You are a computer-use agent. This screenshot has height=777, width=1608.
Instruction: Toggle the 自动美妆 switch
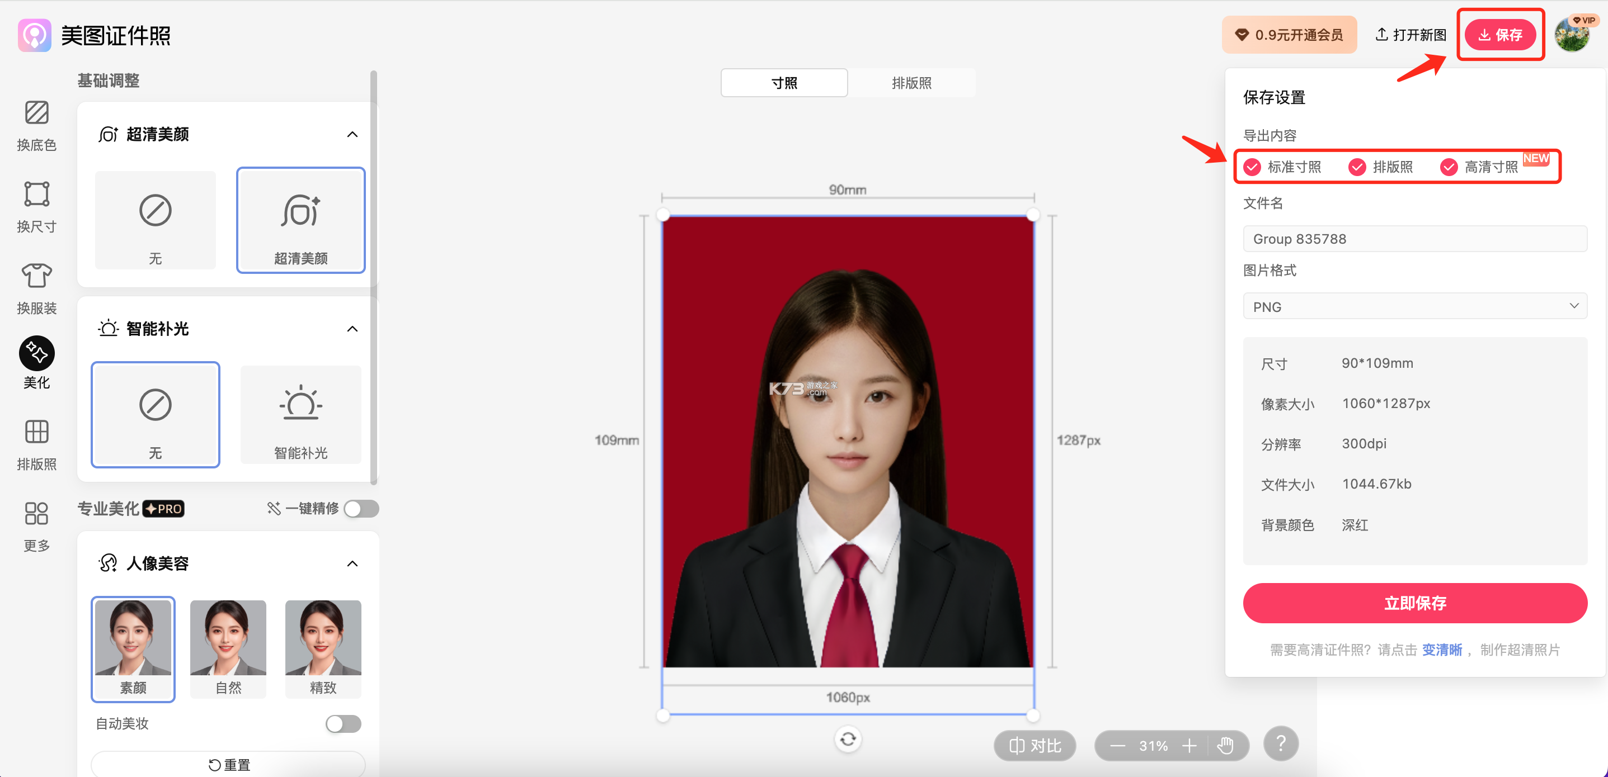(344, 724)
